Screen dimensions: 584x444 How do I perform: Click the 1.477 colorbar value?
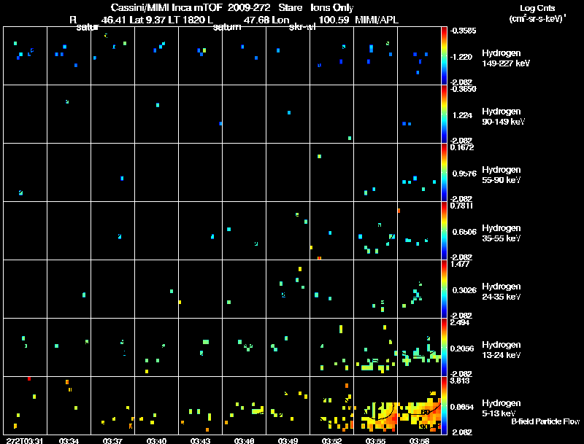click(460, 264)
